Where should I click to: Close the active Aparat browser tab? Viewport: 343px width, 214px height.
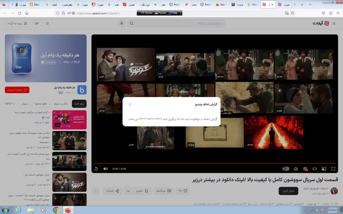click(x=273, y=5)
